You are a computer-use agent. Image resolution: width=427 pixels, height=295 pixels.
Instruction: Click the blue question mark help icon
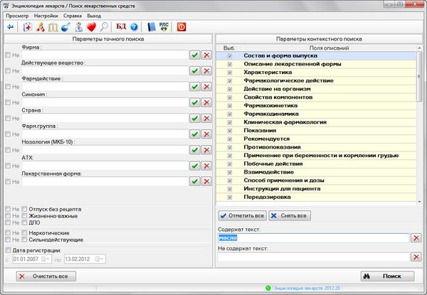(x=134, y=26)
